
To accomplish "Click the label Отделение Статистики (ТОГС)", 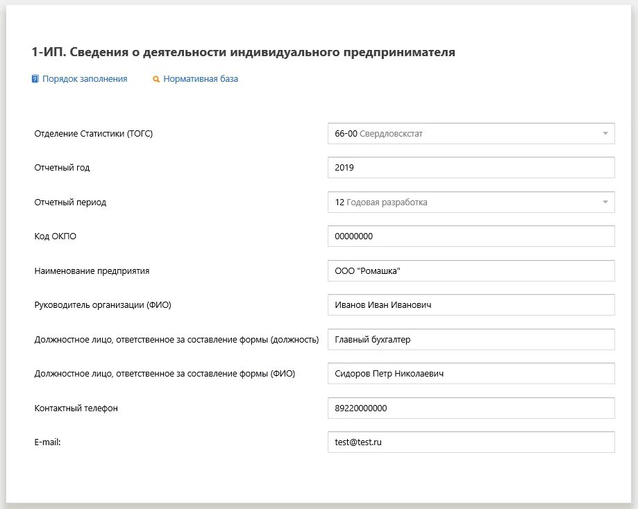I will 94,133.
